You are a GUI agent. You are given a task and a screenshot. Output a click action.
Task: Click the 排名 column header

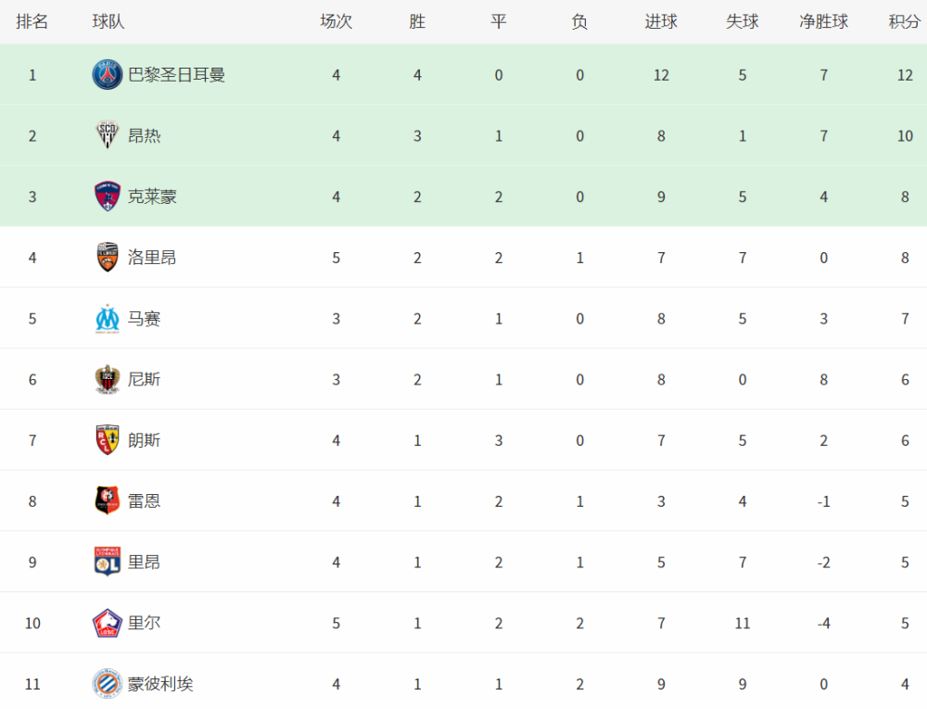(x=32, y=21)
